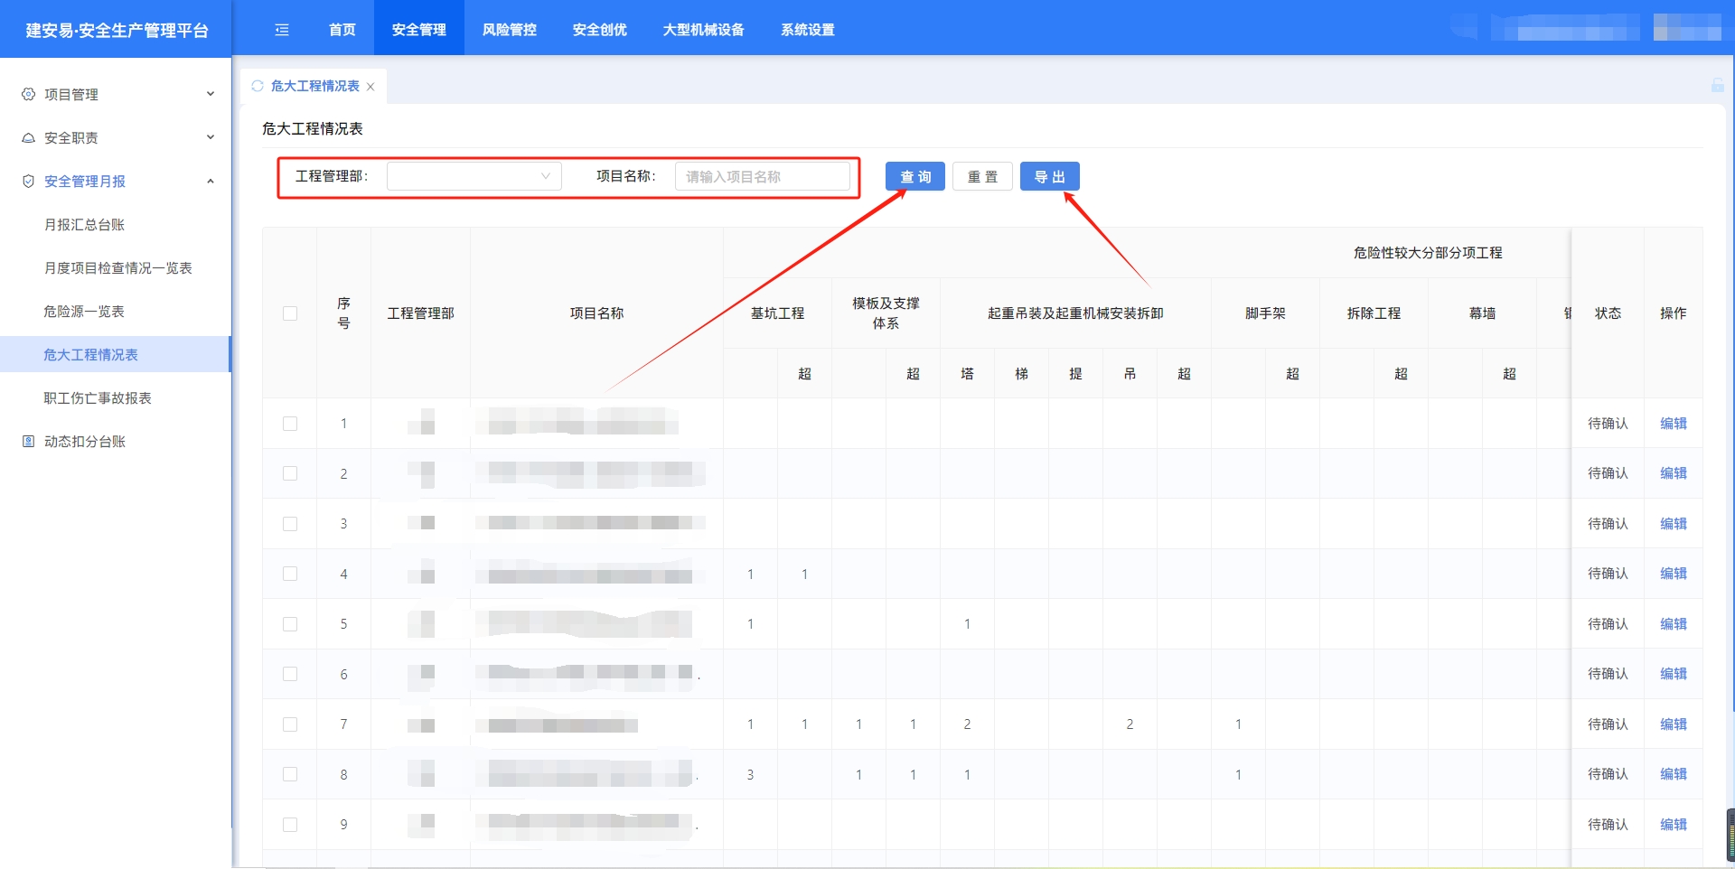Click the 安全职责 sidebar icon
Image resolution: width=1735 pixels, height=869 pixels.
click(x=28, y=138)
